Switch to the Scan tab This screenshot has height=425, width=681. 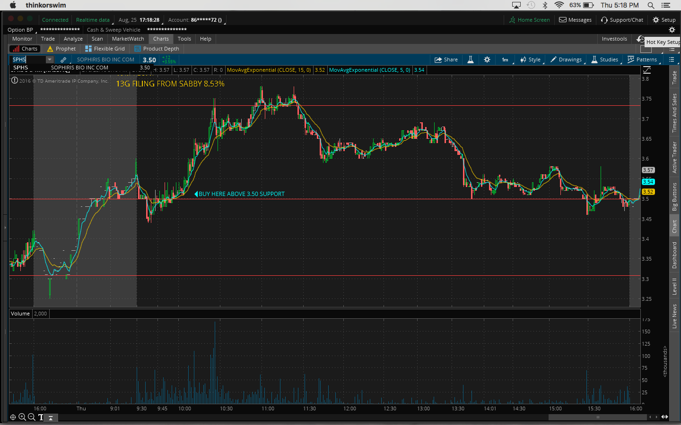pos(97,39)
